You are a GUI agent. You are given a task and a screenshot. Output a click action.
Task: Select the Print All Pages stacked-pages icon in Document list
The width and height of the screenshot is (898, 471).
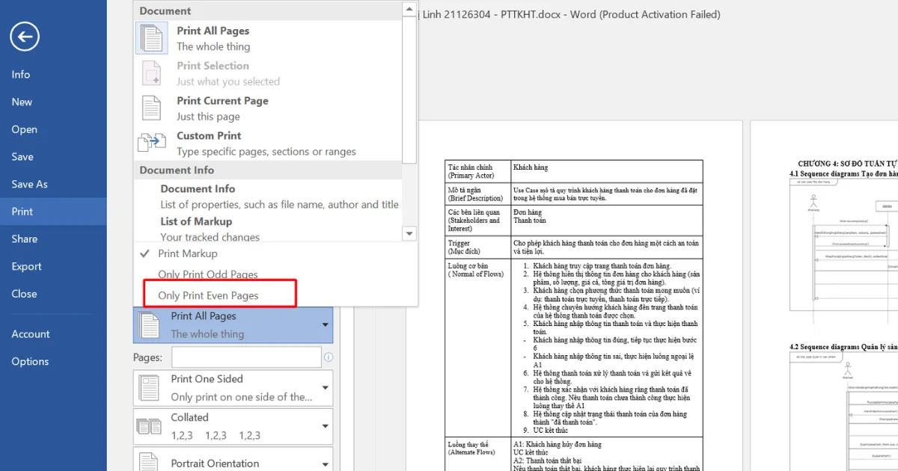coord(151,38)
